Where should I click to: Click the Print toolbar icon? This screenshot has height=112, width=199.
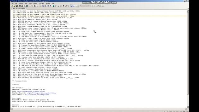pos(22,6)
